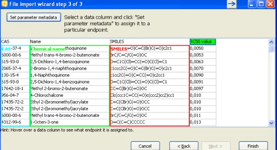Click the SMILES cell CC=C(Br)C(=O)OC
The image size is (277, 150).
150,89
